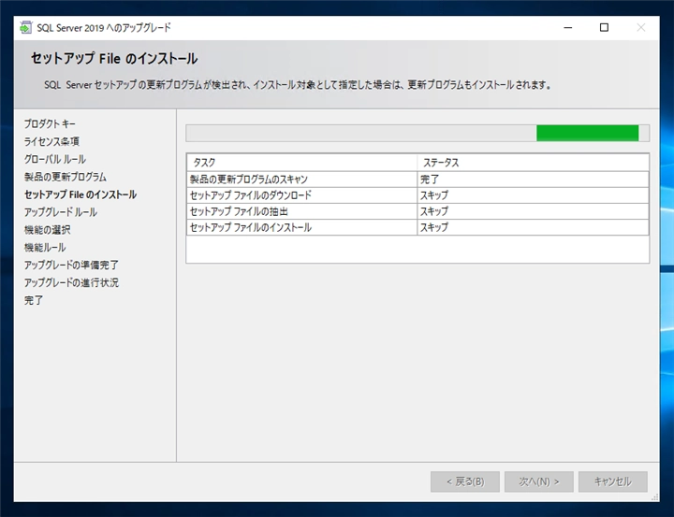The height and width of the screenshot is (517, 674).
Task: Select アップグレードの準備完了 step in sidebar
Action: click(x=71, y=265)
